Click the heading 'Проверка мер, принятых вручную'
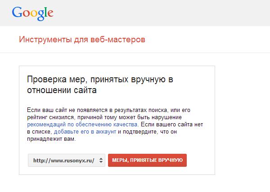The height and width of the screenshot is (192, 270). pyautogui.click(x=100, y=85)
